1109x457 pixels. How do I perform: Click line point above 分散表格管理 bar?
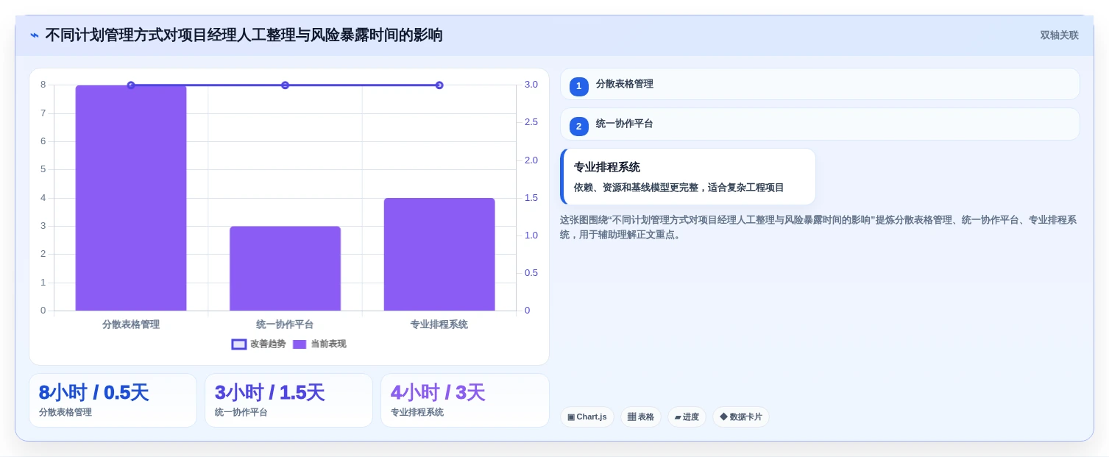click(x=131, y=85)
